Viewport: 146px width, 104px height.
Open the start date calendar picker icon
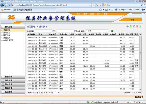(54, 31)
